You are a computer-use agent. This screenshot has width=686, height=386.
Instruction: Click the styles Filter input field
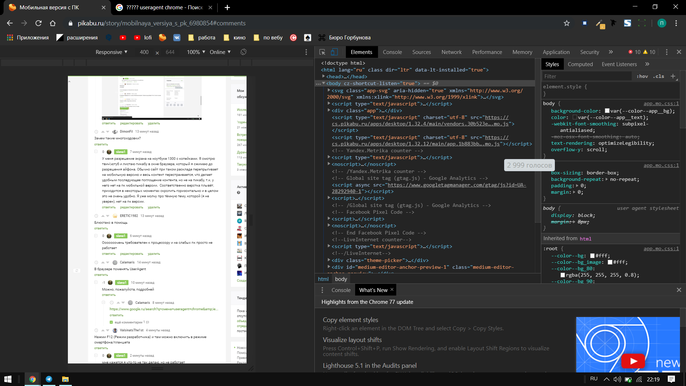point(586,76)
